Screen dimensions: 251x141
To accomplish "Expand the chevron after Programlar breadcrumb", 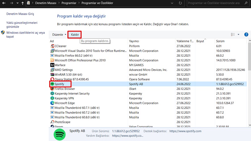I will point(79,3).
